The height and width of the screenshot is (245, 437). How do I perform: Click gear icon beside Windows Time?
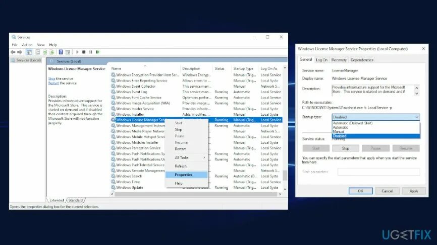point(113,182)
